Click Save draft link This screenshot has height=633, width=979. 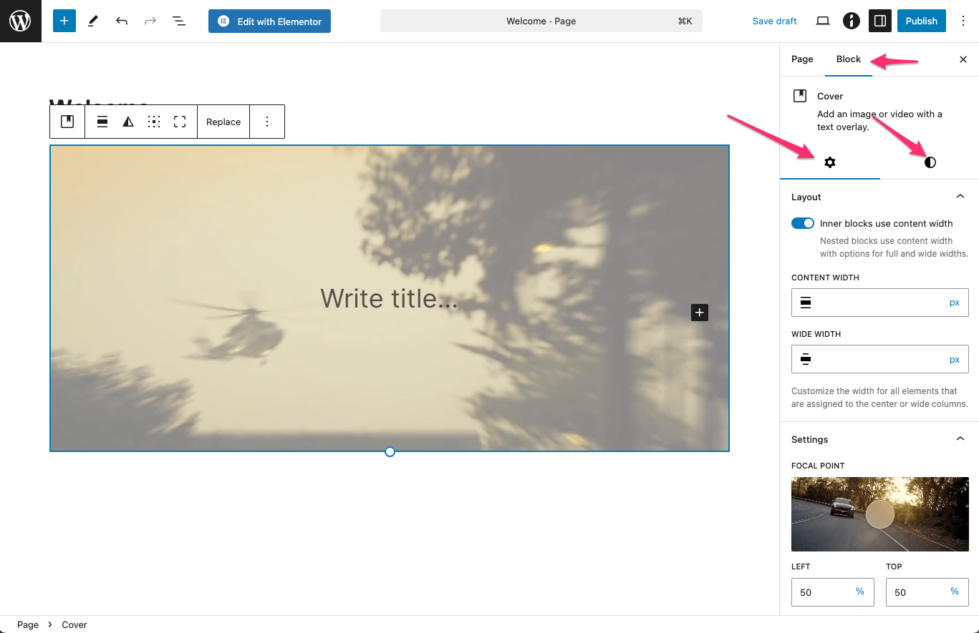coord(774,21)
